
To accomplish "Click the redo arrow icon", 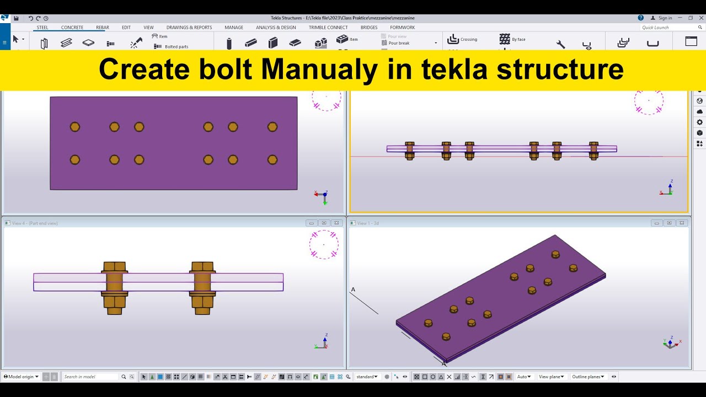I will (x=38, y=18).
